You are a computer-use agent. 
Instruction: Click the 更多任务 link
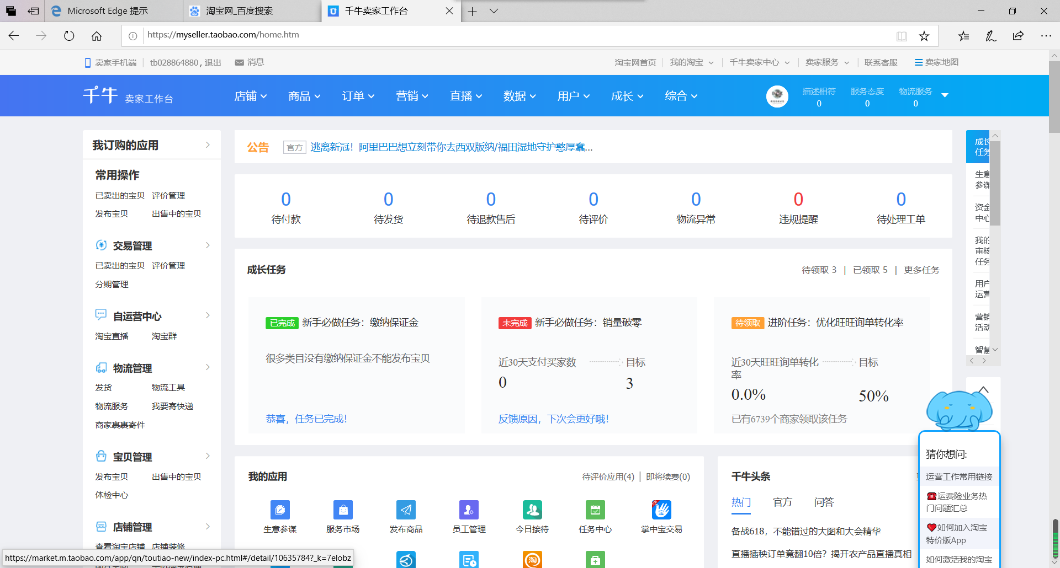tap(921, 270)
